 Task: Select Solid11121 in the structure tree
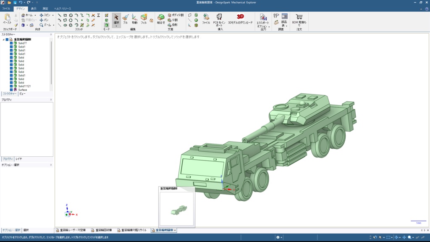click(24, 86)
